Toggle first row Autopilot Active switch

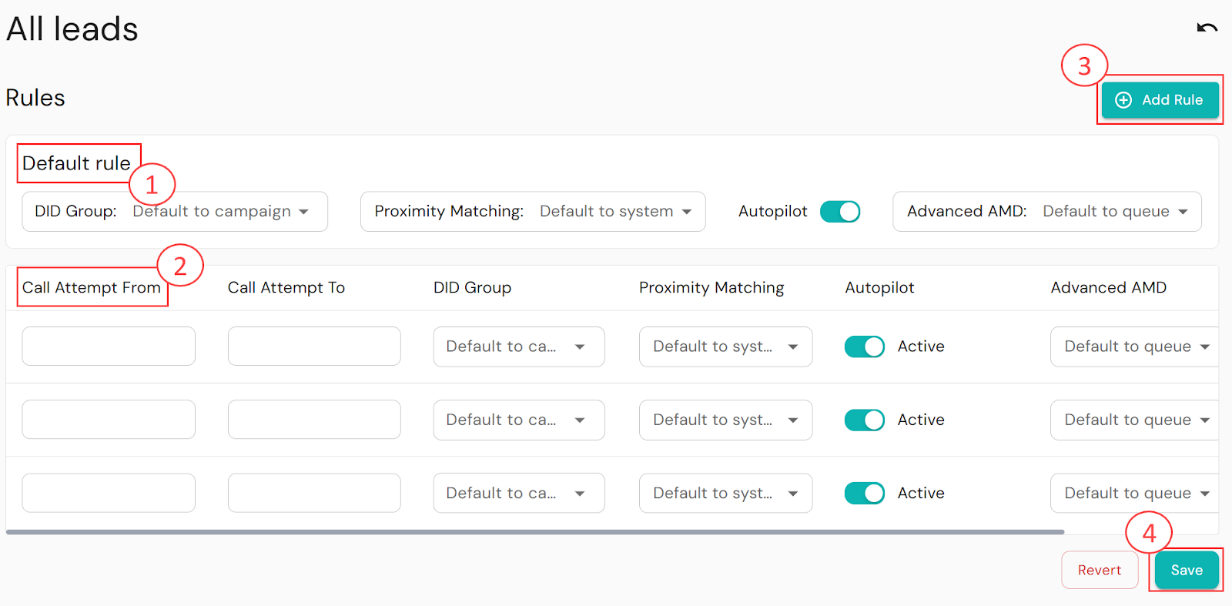click(865, 347)
